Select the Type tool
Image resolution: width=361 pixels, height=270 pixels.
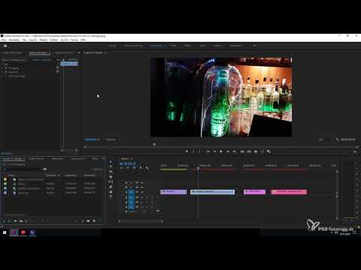click(x=111, y=196)
